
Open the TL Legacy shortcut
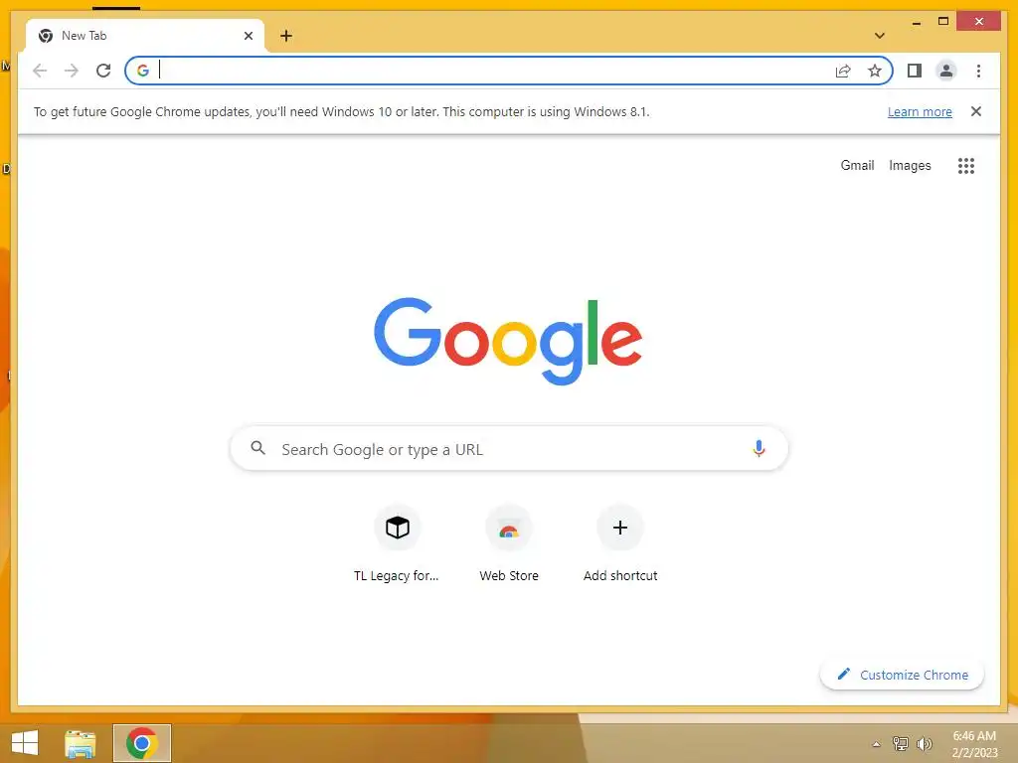397,543
